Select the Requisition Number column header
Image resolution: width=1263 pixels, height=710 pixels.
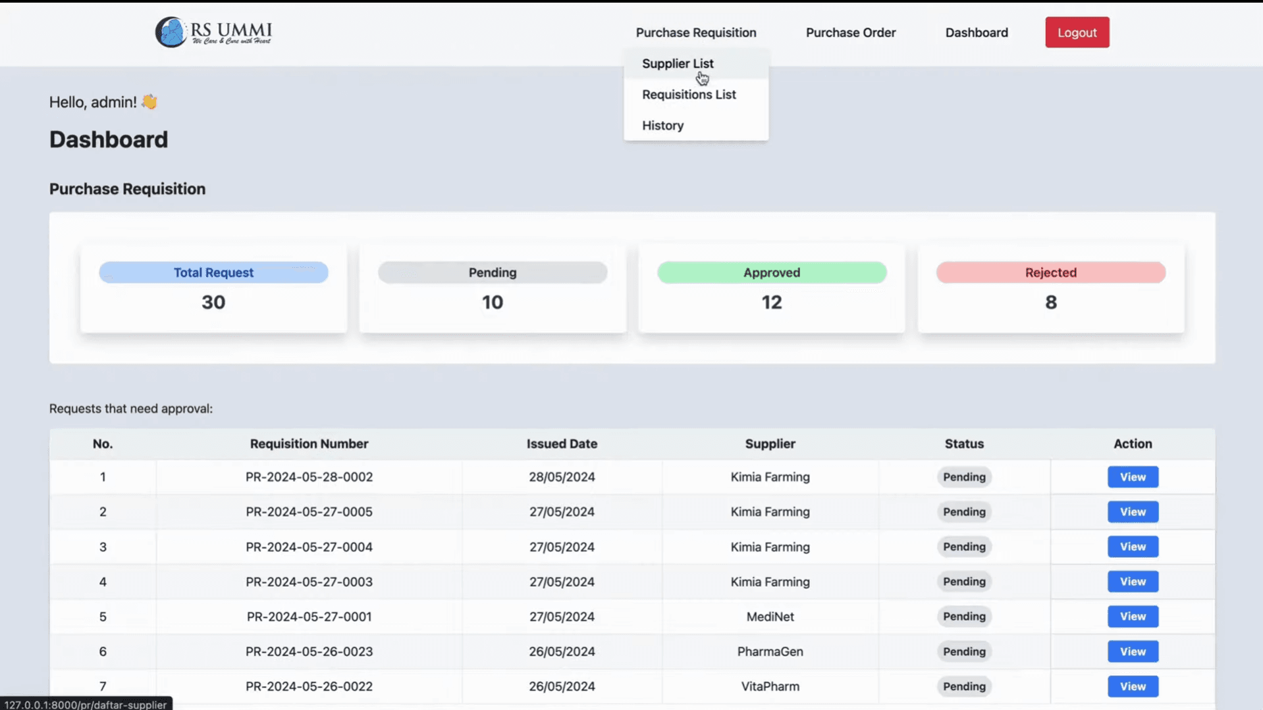pyautogui.click(x=309, y=444)
